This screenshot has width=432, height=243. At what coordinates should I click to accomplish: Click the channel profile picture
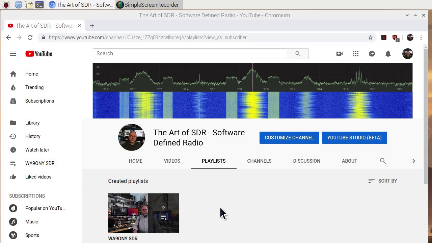click(x=132, y=137)
